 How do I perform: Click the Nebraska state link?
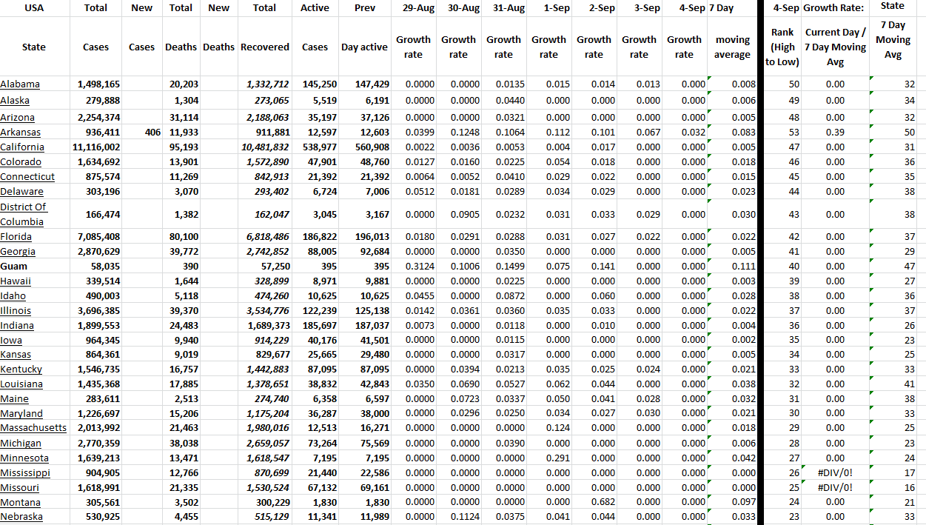click(x=21, y=517)
